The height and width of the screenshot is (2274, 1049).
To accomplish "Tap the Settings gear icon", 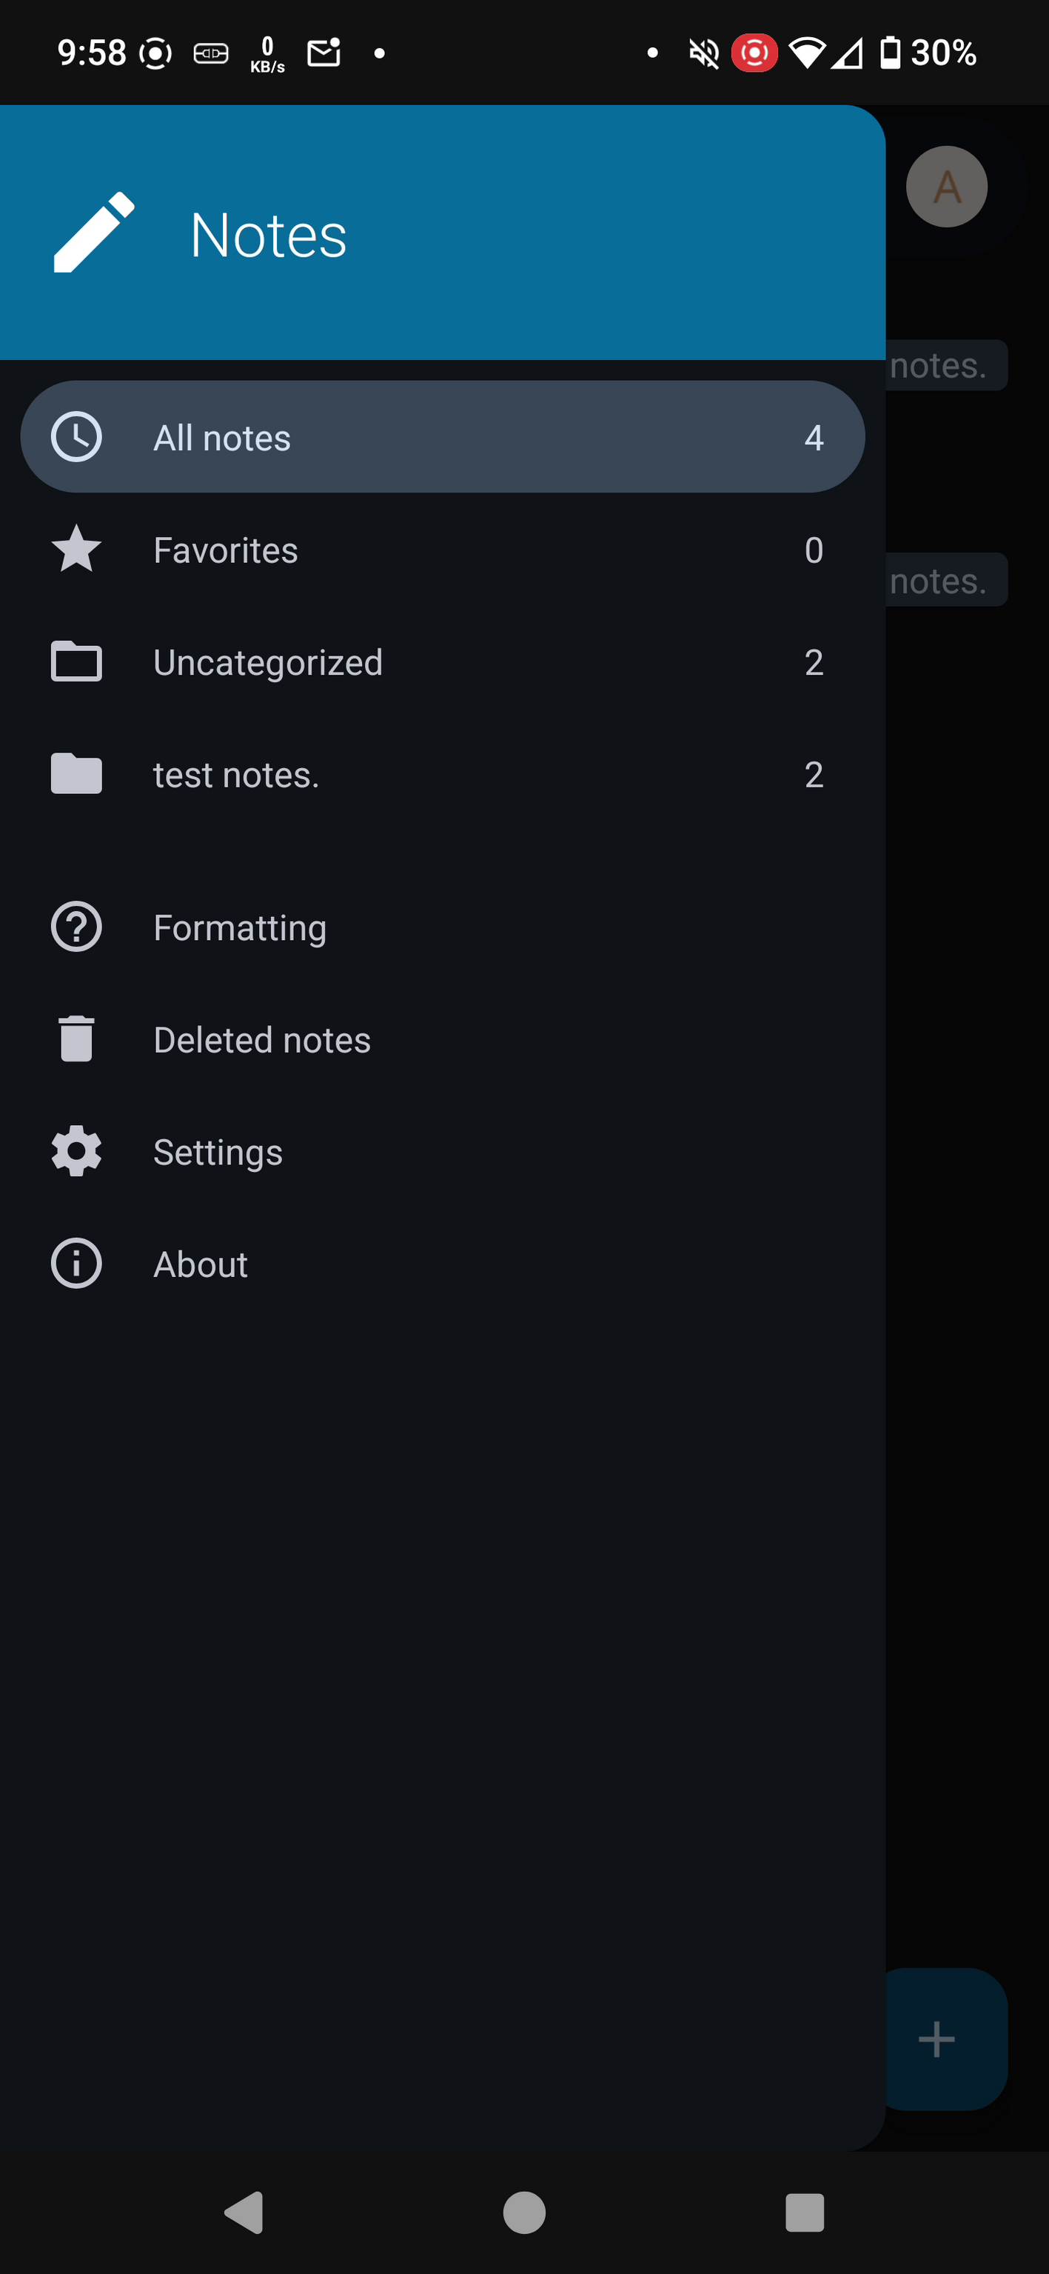I will (77, 1151).
